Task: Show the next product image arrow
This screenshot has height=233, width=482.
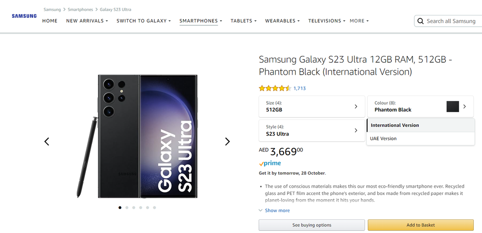Action: (x=227, y=141)
